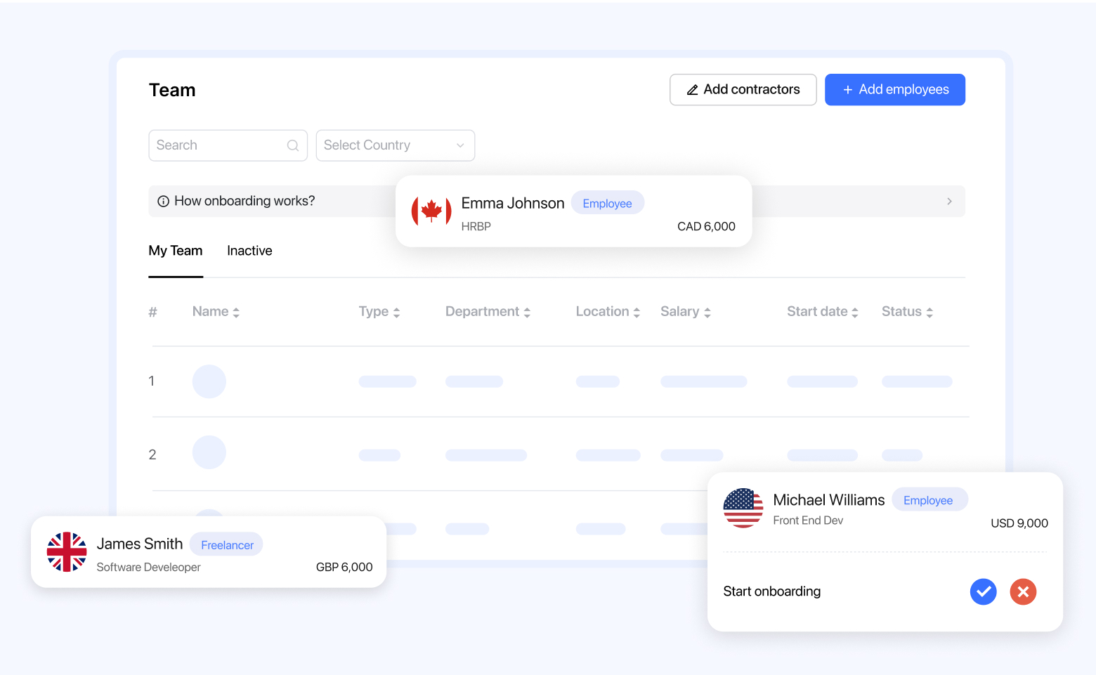Click the Canada flag icon beside Emma Johnson
Viewport: 1096px width, 675px height.
431,211
